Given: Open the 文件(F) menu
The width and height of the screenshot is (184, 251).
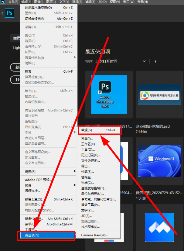Looking at the screenshot, I should tap(13, 2).
